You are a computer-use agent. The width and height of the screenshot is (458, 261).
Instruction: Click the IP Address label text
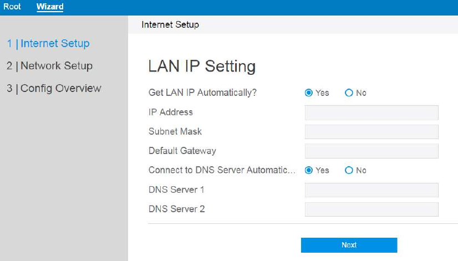point(171,112)
